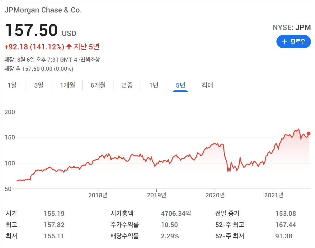
Task: Click the 시가총액 value 4706.34억
Action: [176, 214]
